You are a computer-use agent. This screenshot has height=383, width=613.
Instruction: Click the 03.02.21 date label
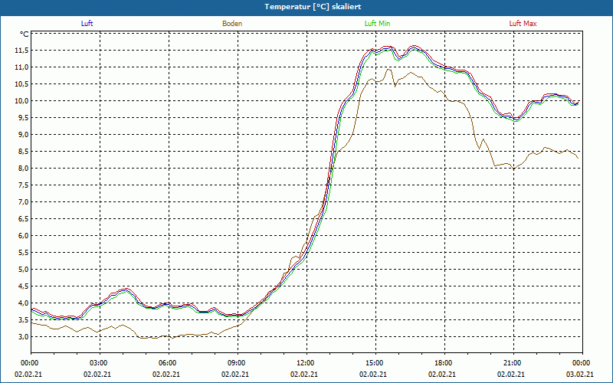coord(581,374)
